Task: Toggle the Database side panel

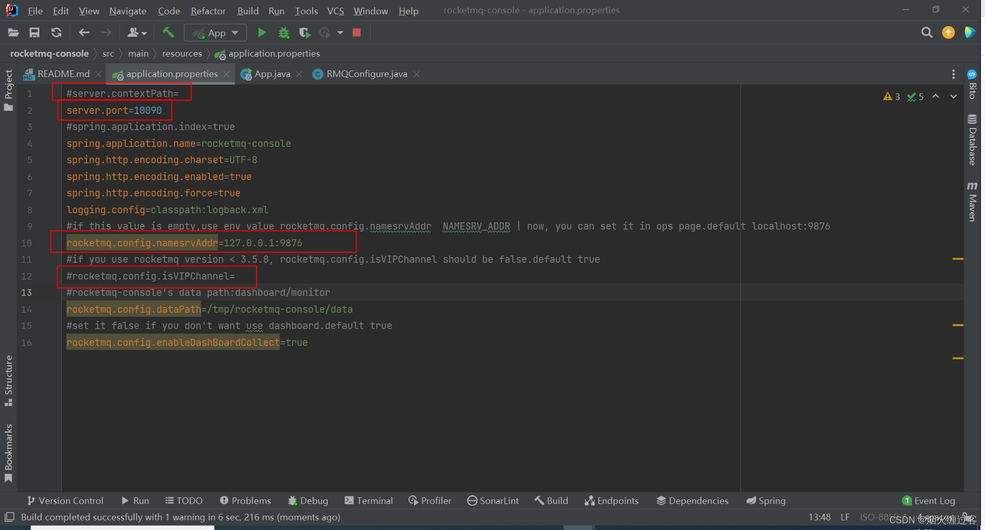Action: pos(972,140)
